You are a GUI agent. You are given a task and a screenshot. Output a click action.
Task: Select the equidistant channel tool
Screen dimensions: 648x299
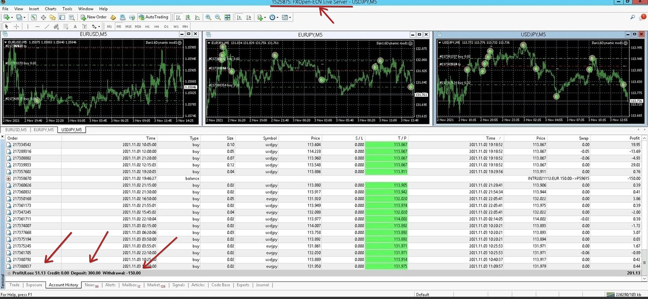[x=56, y=27]
